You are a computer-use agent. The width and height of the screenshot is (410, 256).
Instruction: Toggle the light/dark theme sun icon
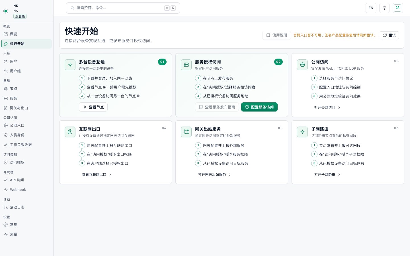tap(384, 8)
